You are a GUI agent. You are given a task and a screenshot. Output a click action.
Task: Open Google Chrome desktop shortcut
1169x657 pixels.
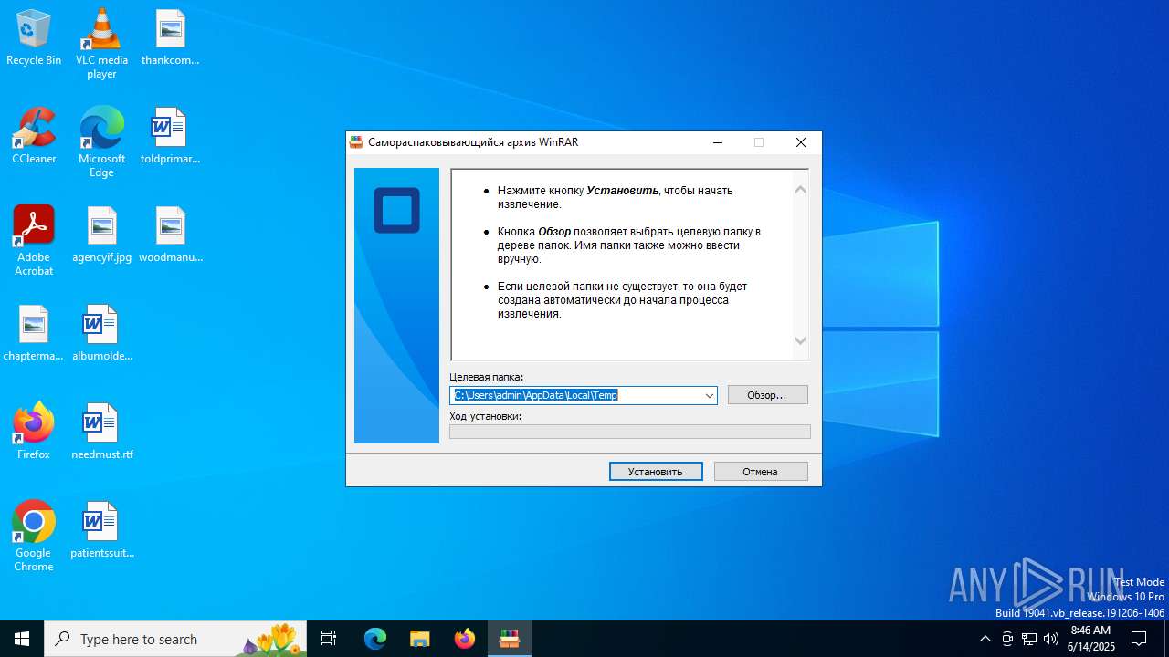[34, 536]
